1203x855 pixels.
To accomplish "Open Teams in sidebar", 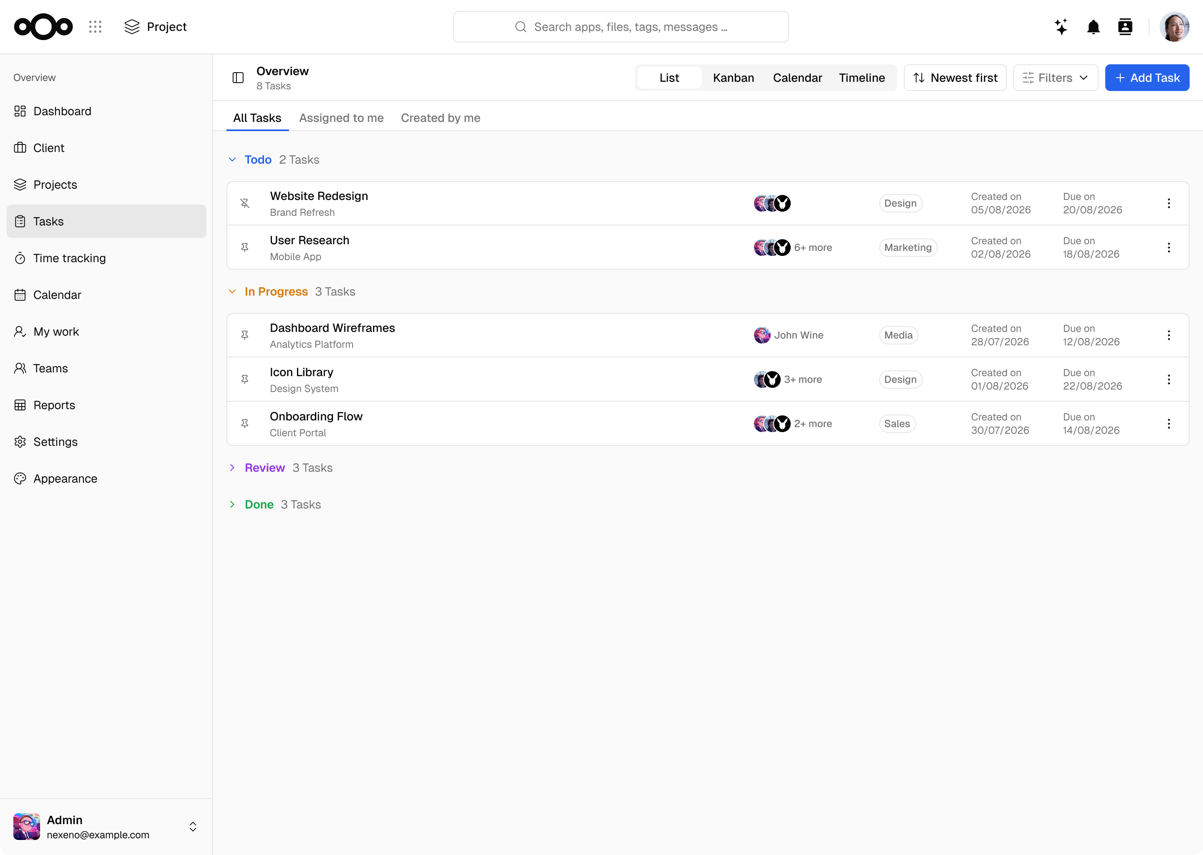I will 107,368.
